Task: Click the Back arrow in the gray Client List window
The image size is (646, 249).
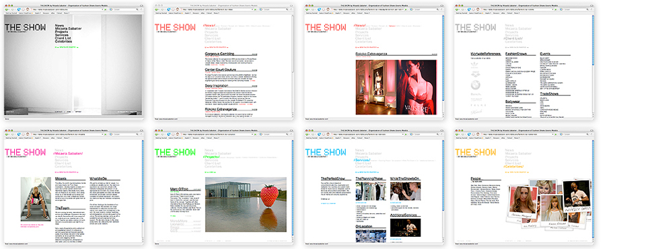Action: tap(456, 9)
